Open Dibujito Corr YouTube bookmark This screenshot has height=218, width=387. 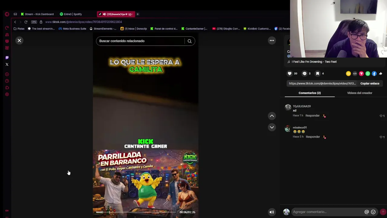(226, 29)
